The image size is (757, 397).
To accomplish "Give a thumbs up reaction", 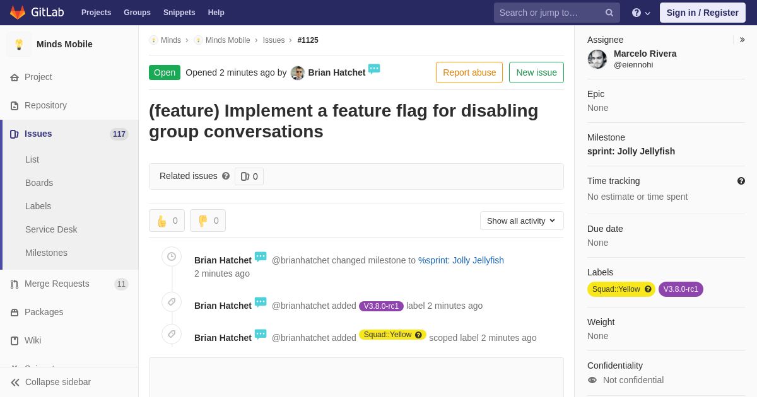I will (167, 221).
